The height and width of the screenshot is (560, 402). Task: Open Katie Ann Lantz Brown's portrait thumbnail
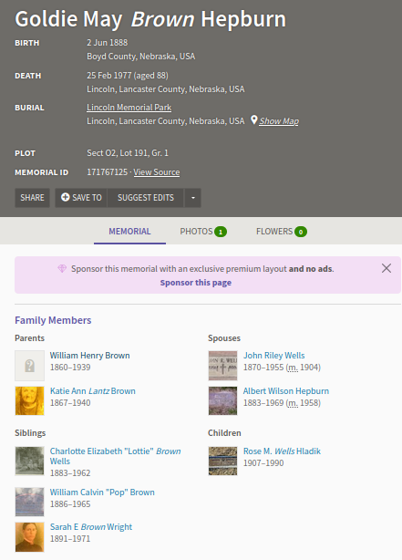coord(30,400)
